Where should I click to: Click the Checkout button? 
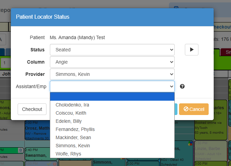(32, 109)
